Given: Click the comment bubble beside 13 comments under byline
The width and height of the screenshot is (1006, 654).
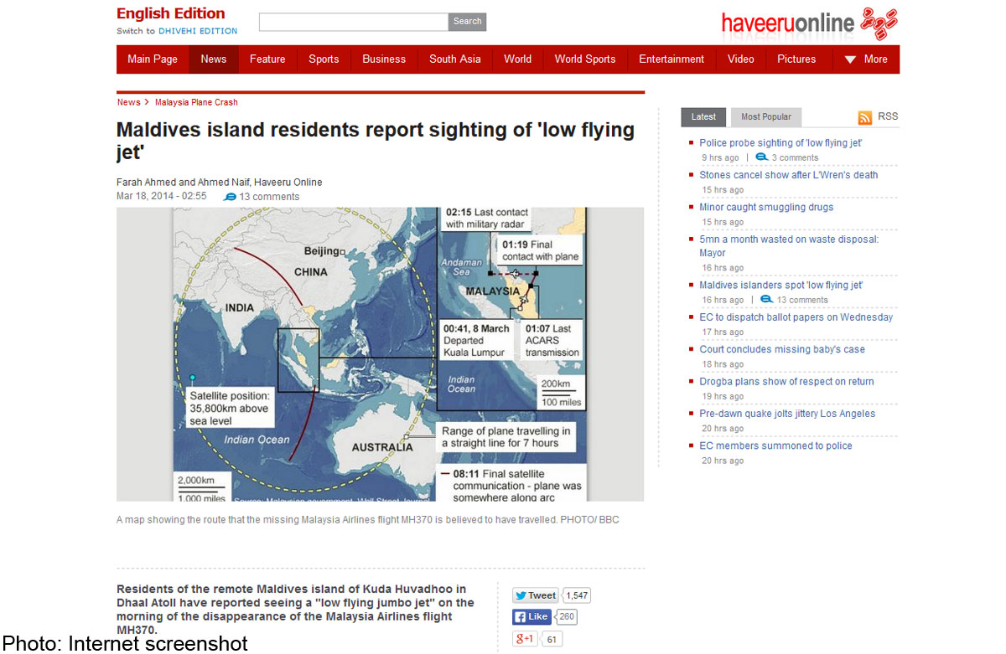Looking at the screenshot, I should coord(230,197).
